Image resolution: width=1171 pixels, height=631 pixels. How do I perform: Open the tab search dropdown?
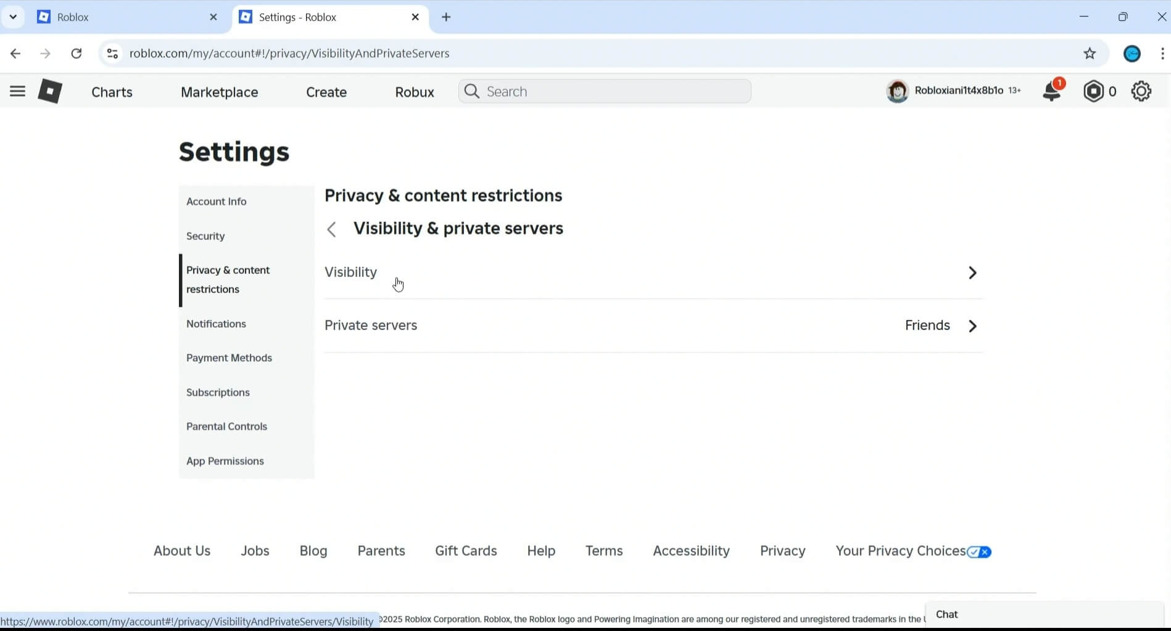click(x=13, y=17)
